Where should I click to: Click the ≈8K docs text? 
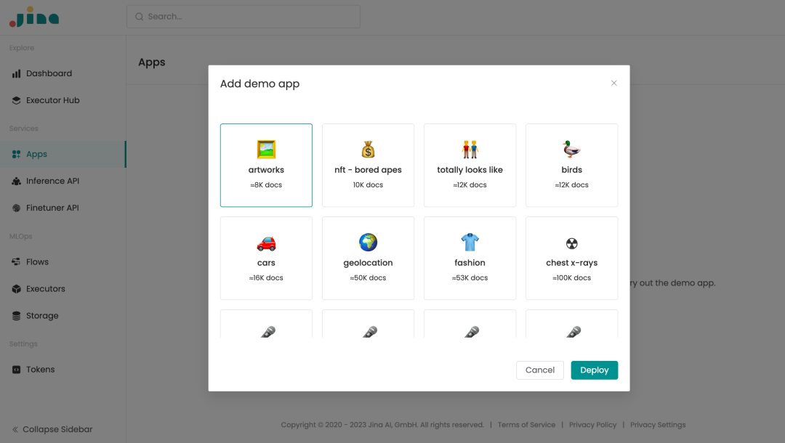[x=266, y=185]
